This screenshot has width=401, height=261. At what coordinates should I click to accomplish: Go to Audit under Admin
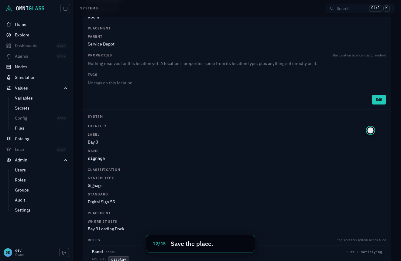point(20,200)
